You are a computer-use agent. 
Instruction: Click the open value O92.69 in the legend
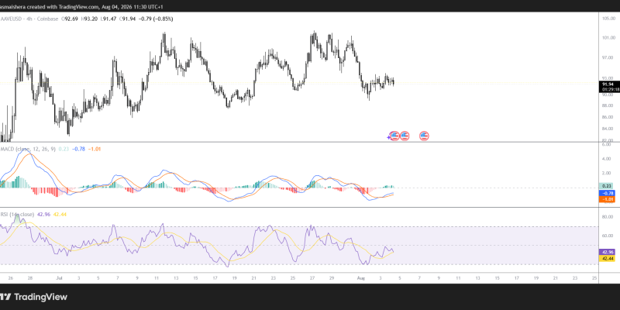[70, 19]
